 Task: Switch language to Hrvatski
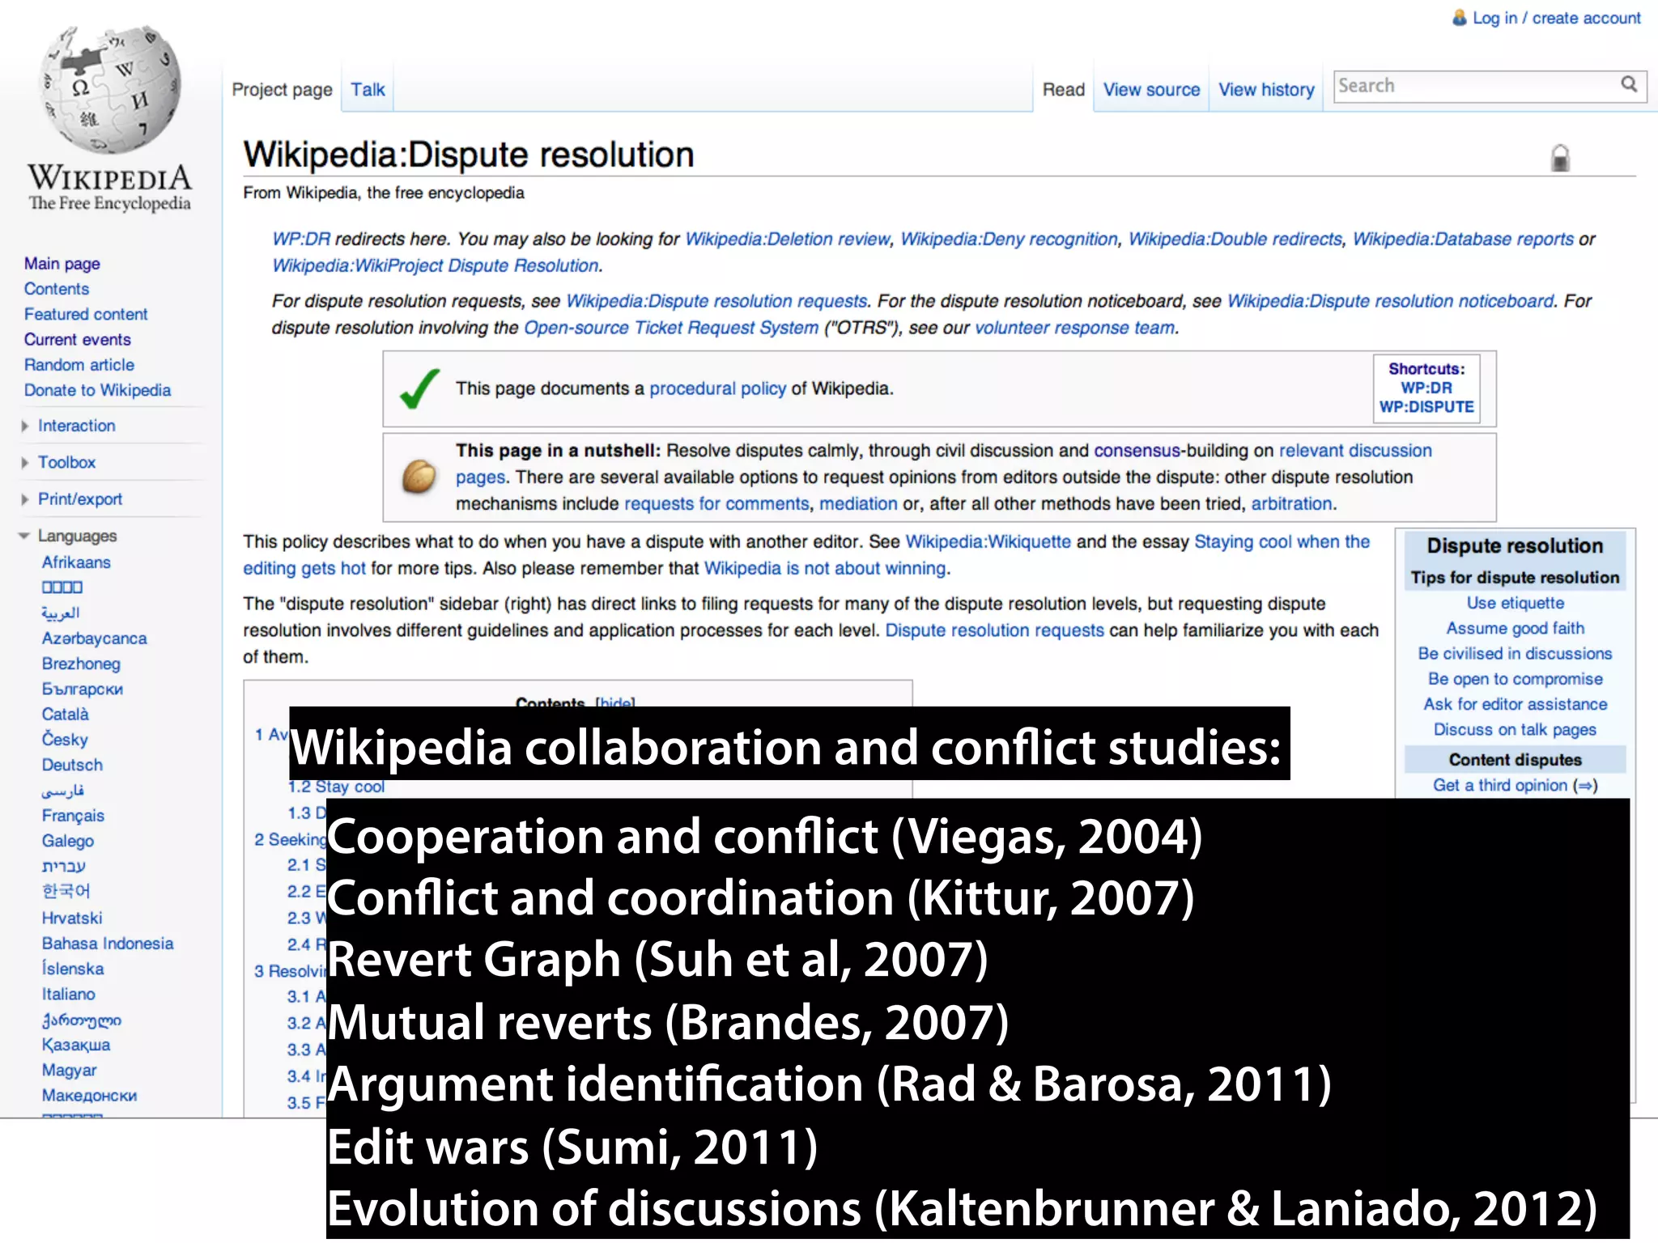pos(72,918)
